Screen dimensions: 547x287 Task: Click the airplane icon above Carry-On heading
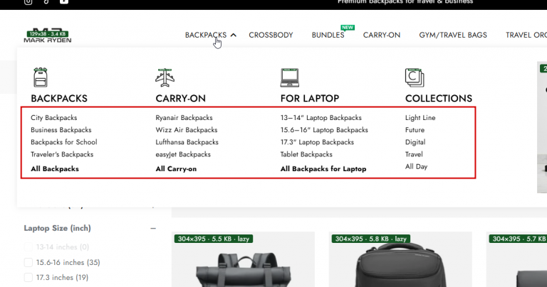(165, 77)
